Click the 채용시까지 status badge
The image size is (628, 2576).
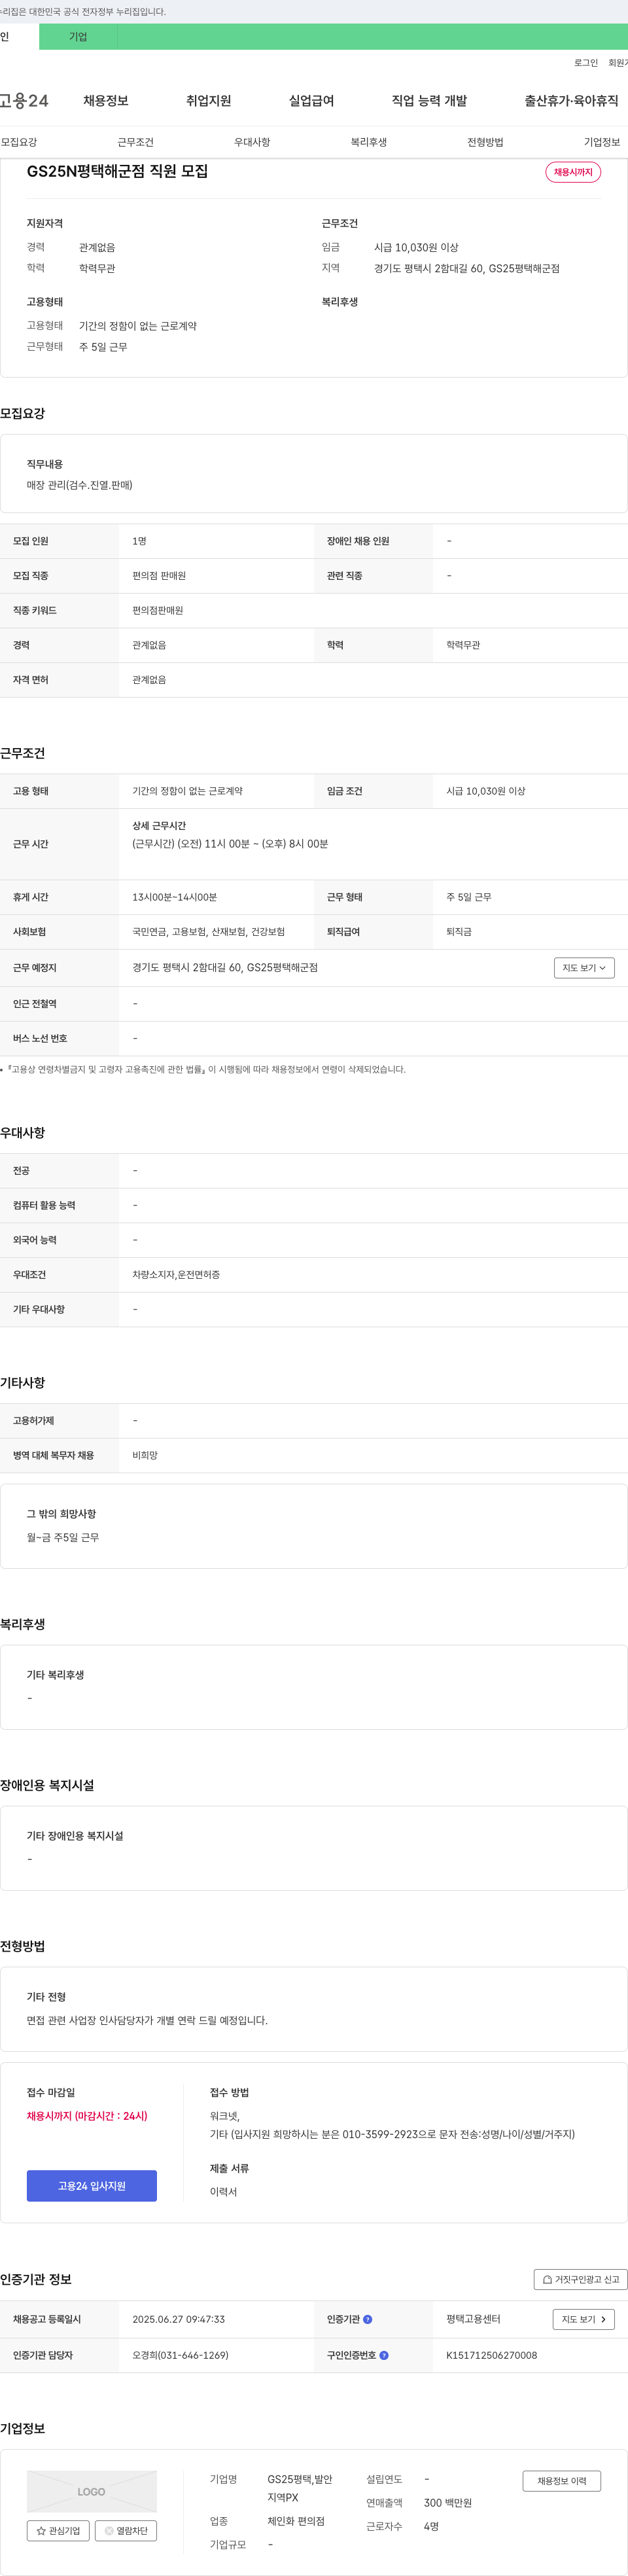[x=573, y=172]
